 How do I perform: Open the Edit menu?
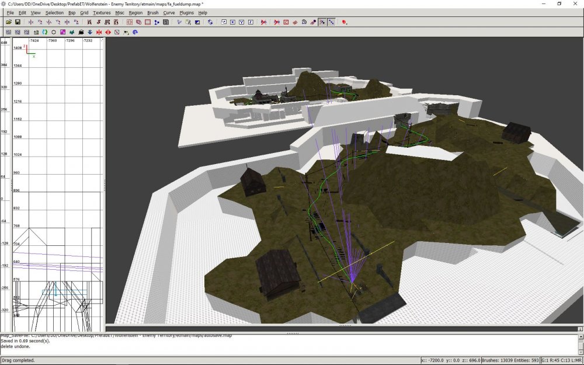[22, 13]
